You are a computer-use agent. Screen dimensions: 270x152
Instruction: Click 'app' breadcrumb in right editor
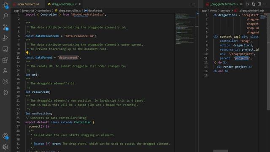point(204,11)
